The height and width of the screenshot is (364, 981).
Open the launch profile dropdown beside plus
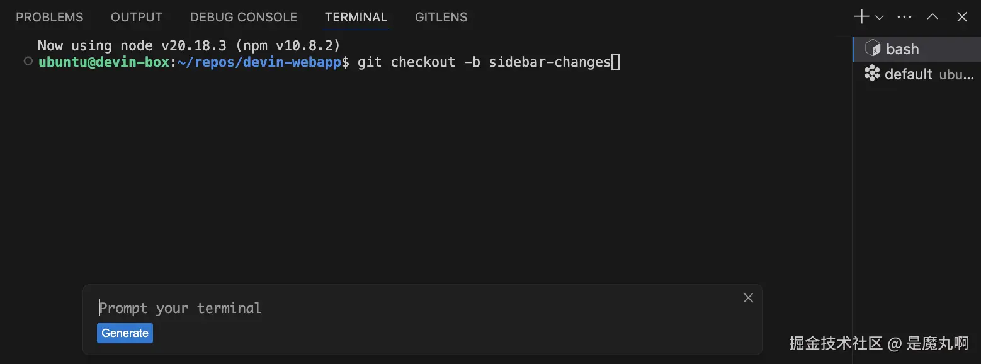coord(880,18)
